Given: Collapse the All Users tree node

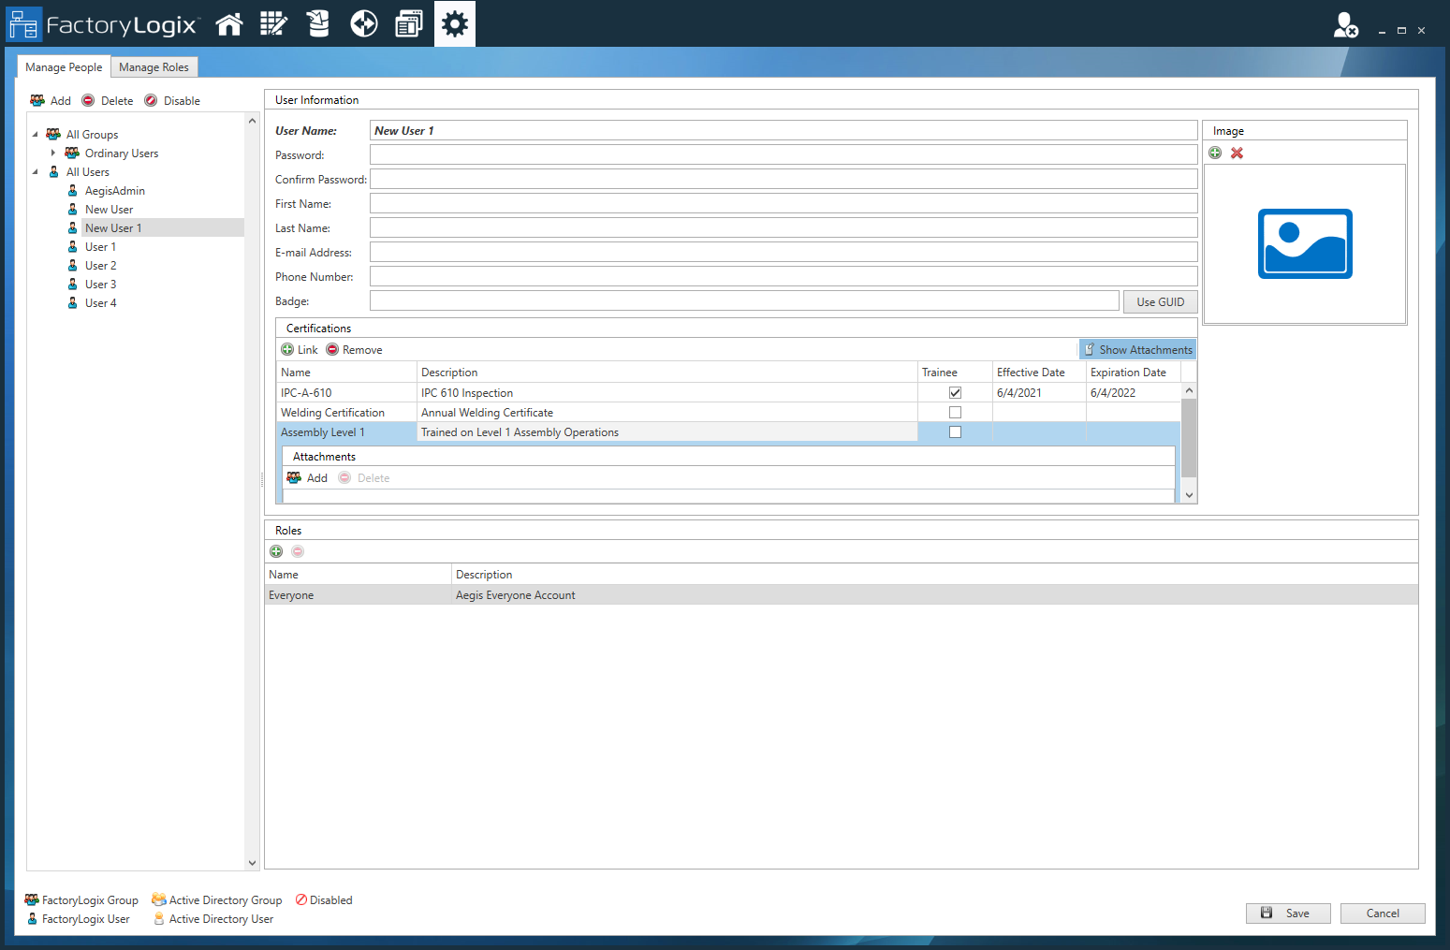Looking at the screenshot, I should 36,171.
